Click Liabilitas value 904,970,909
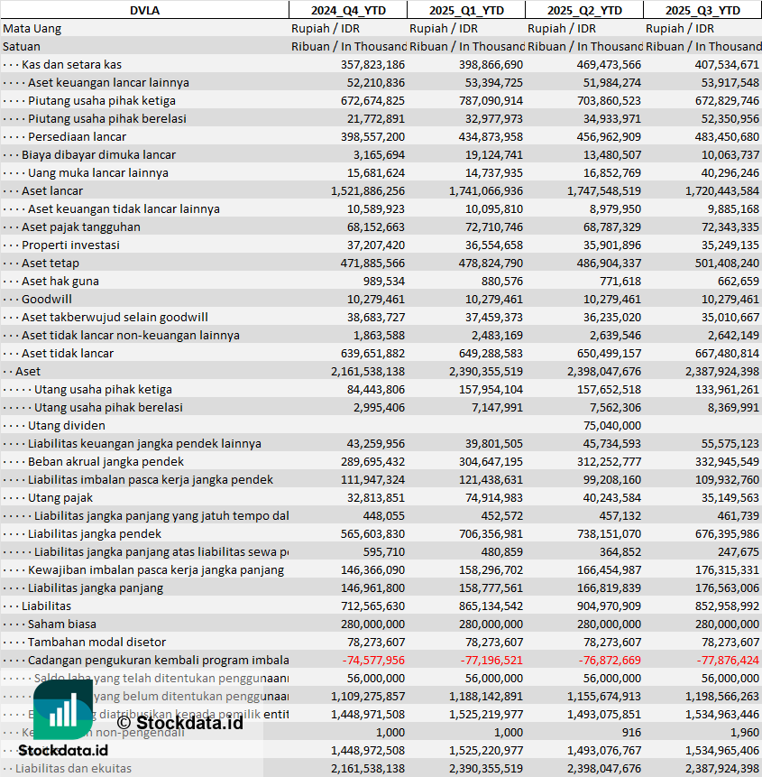This screenshot has width=762, height=777. 609,606
